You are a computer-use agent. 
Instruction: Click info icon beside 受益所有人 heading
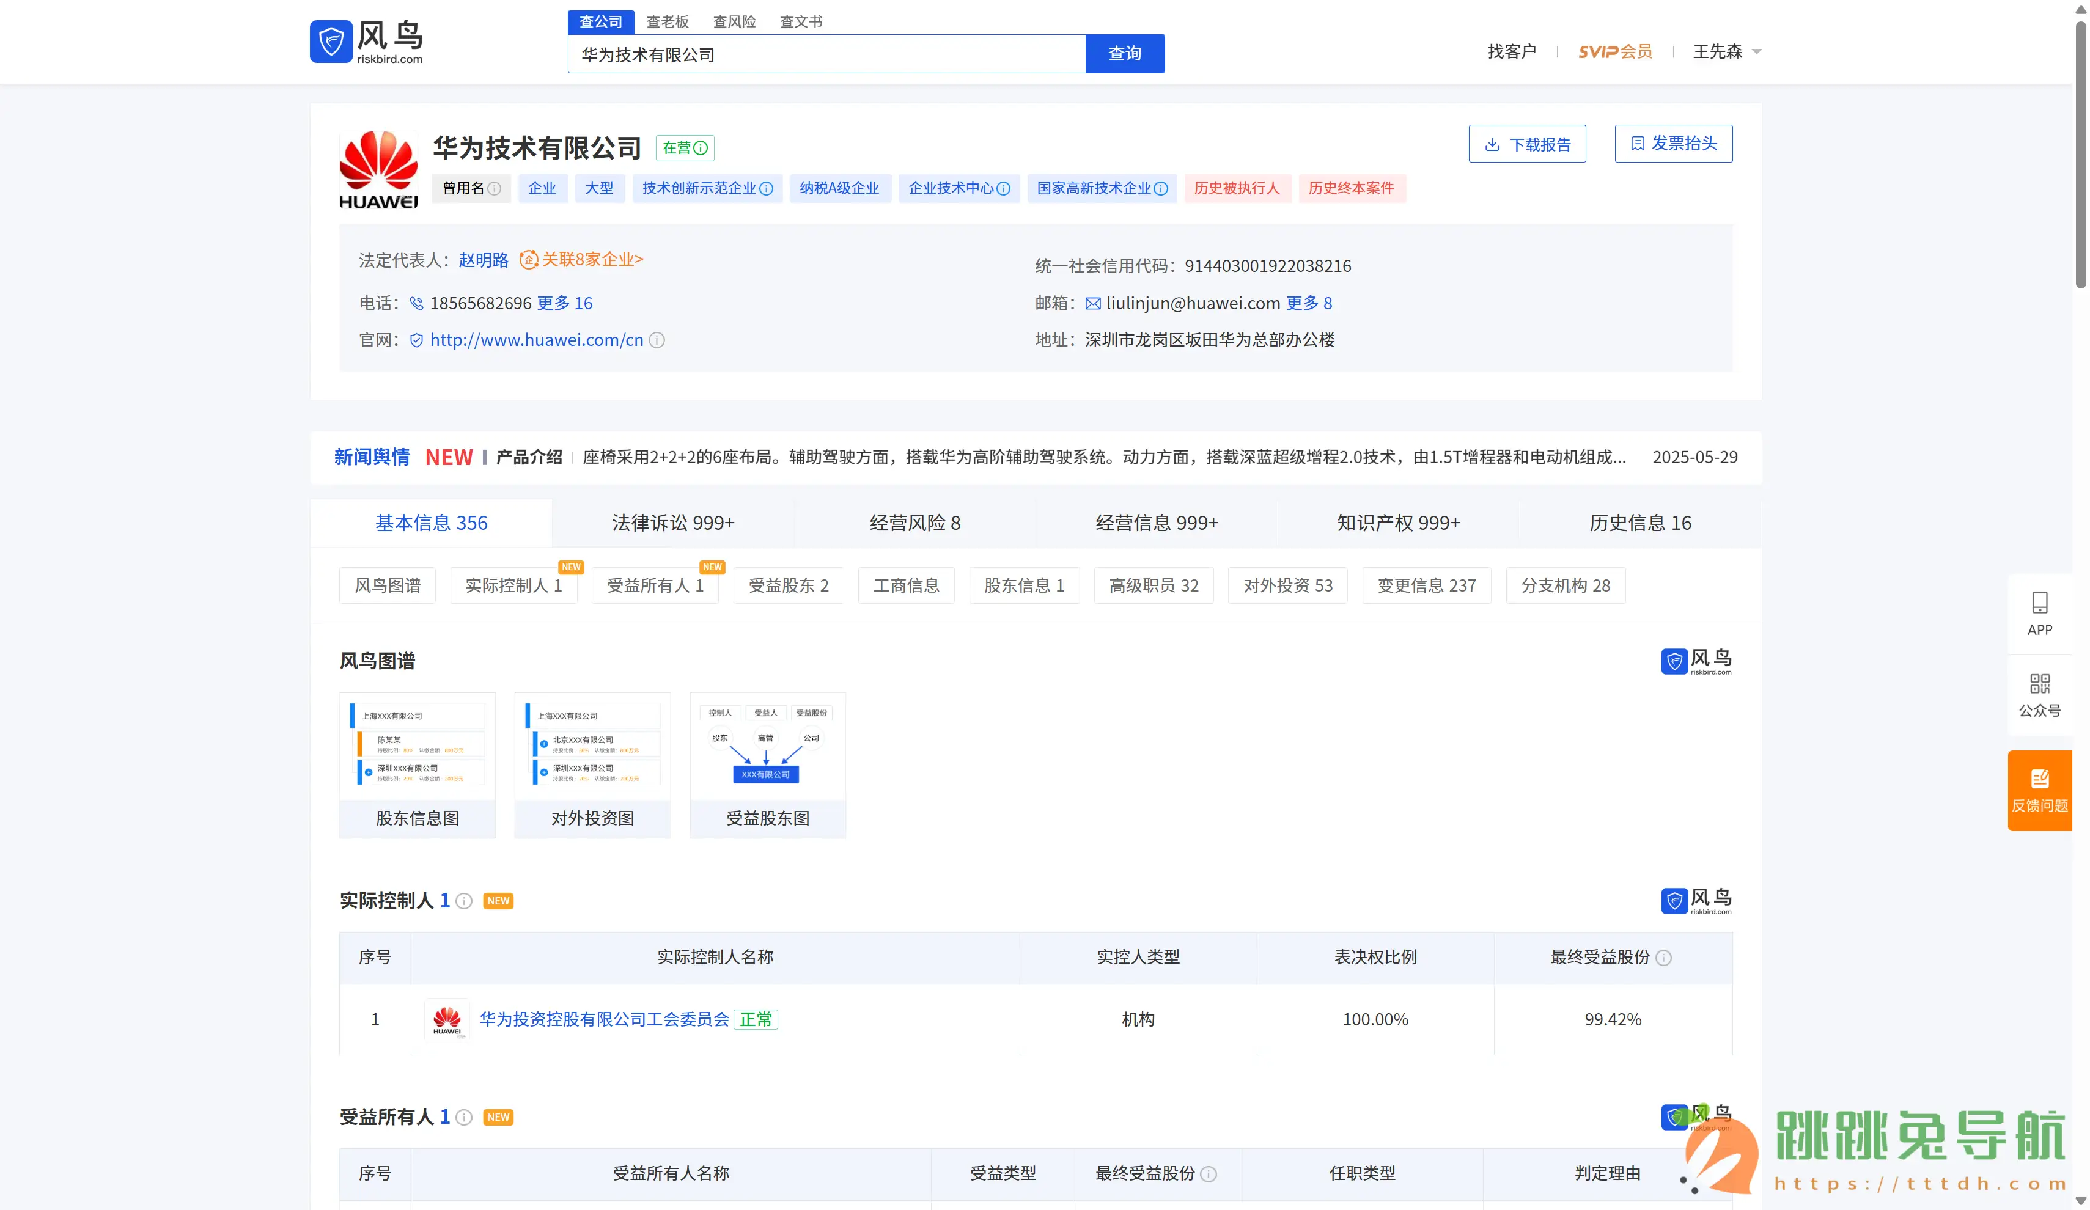[465, 1118]
